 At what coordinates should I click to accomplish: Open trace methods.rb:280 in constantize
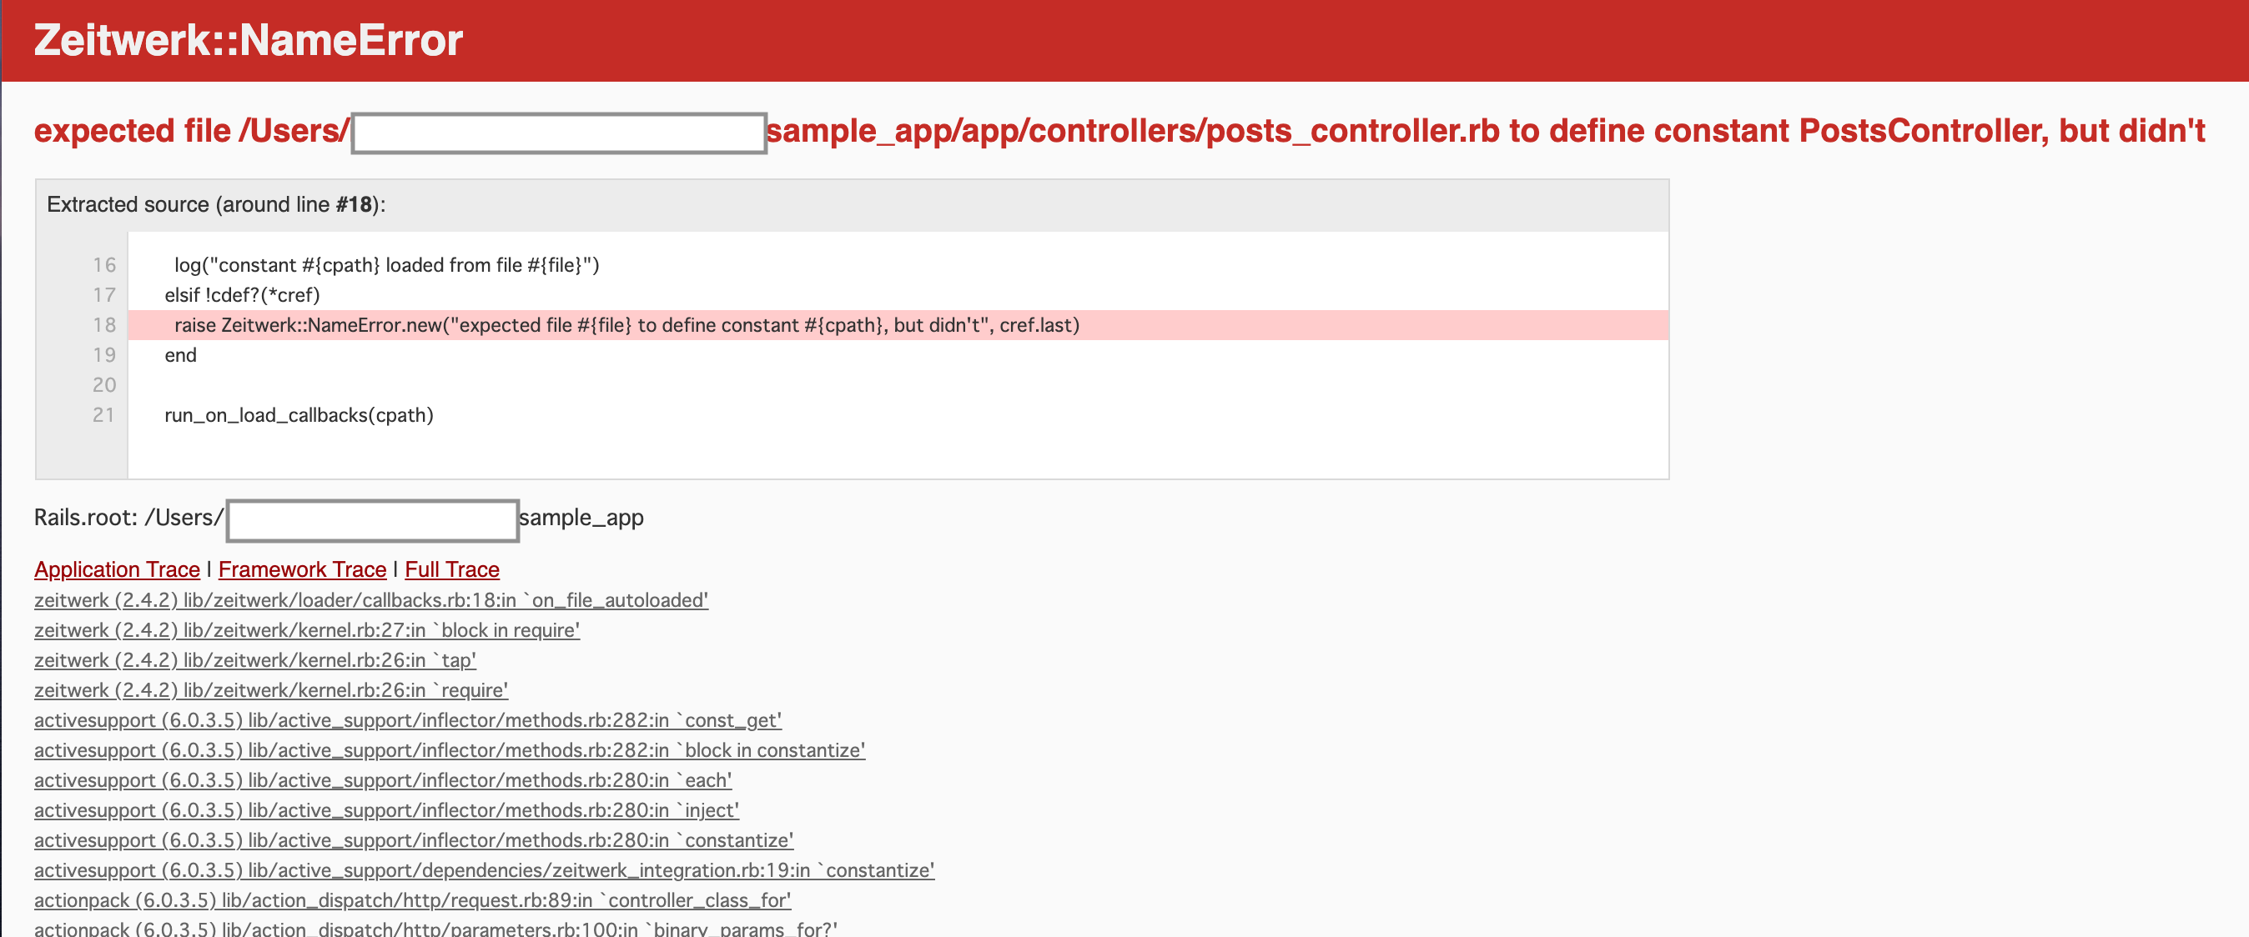click(x=414, y=840)
